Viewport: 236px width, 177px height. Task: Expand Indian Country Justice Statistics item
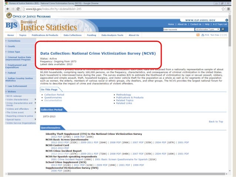(19, 79)
